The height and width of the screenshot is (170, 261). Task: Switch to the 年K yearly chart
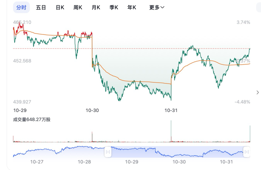pos(132,7)
